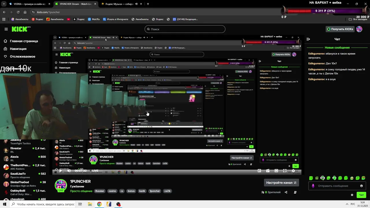Close the 1PUNCHER Stream browser tab
Viewport: 370px width, 208px height.
(95, 4)
